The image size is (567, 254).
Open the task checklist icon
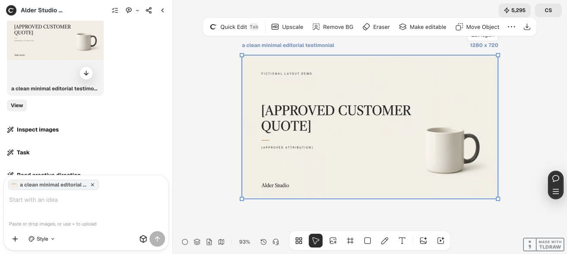115,10
